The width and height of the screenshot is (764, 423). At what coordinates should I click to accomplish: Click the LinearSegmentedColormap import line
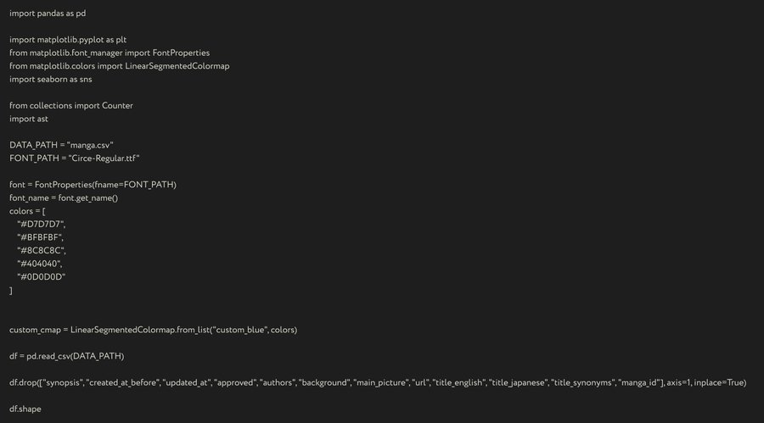coord(119,65)
